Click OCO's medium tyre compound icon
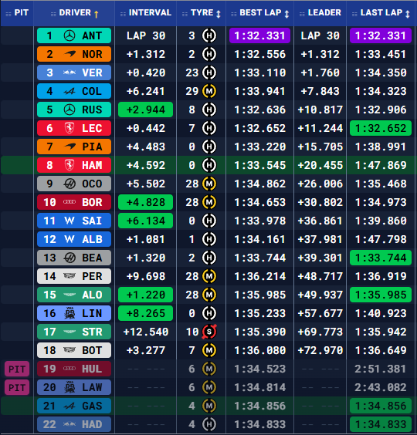 click(209, 184)
